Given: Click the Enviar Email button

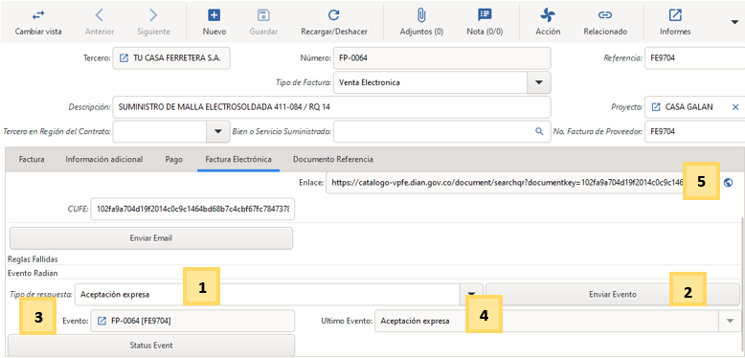Looking at the screenshot, I should tap(151, 238).
